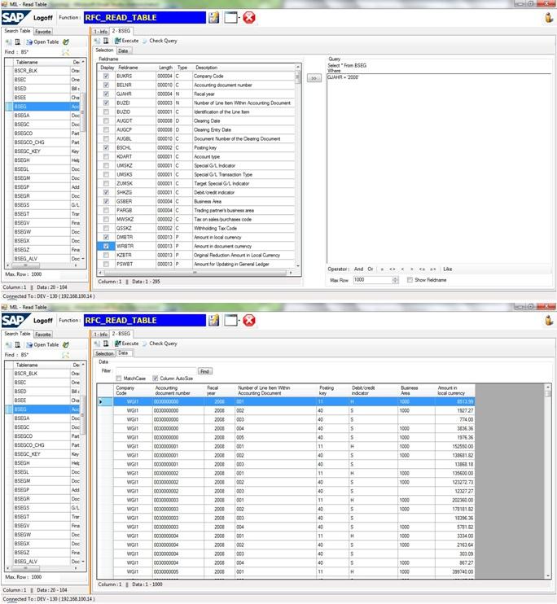Open the Favorite tab in upper window
The image size is (557, 604).
43,32
